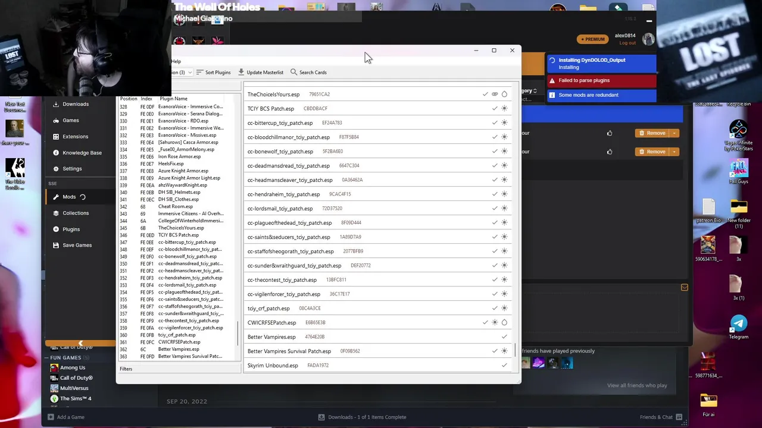Click the light plugin icon on cc-deadmansdread_tciy_patch.esp
The height and width of the screenshot is (428, 762).
[504, 165]
